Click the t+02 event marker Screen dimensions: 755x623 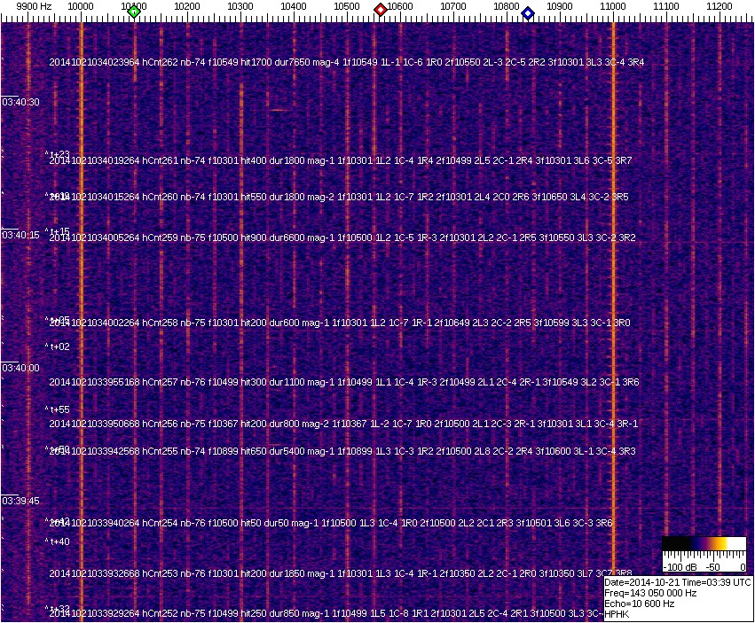tap(58, 347)
